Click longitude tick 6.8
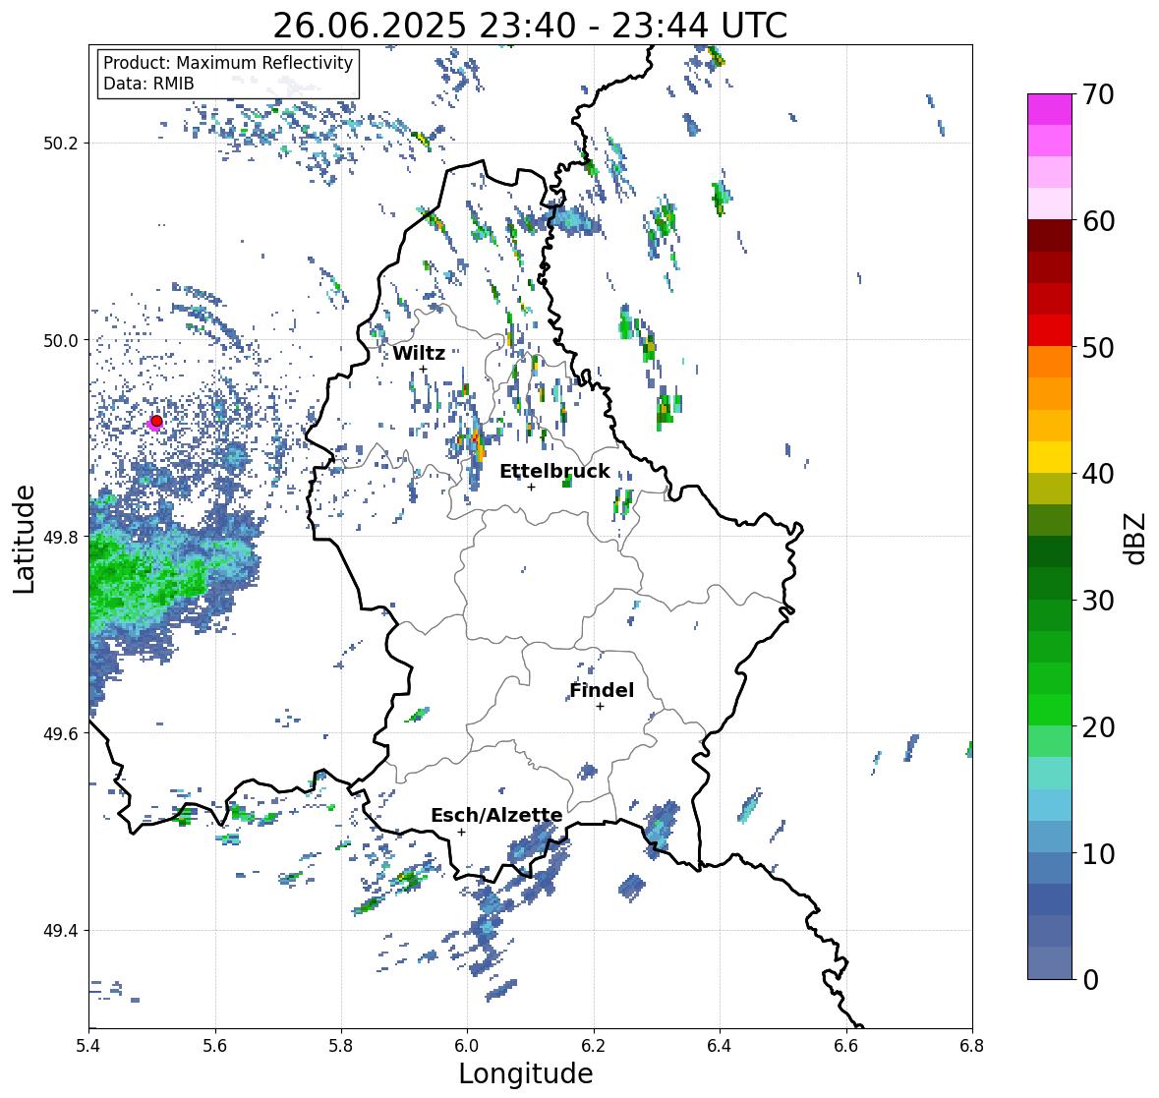Viewport: 1159px width, 1098px height. click(x=972, y=1046)
